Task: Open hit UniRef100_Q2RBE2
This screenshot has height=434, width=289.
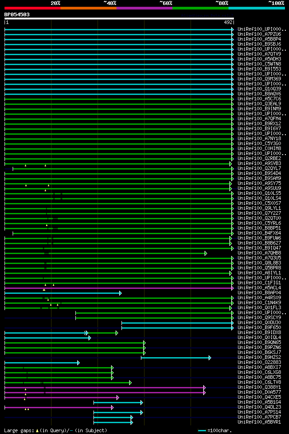Action: coord(259,158)
